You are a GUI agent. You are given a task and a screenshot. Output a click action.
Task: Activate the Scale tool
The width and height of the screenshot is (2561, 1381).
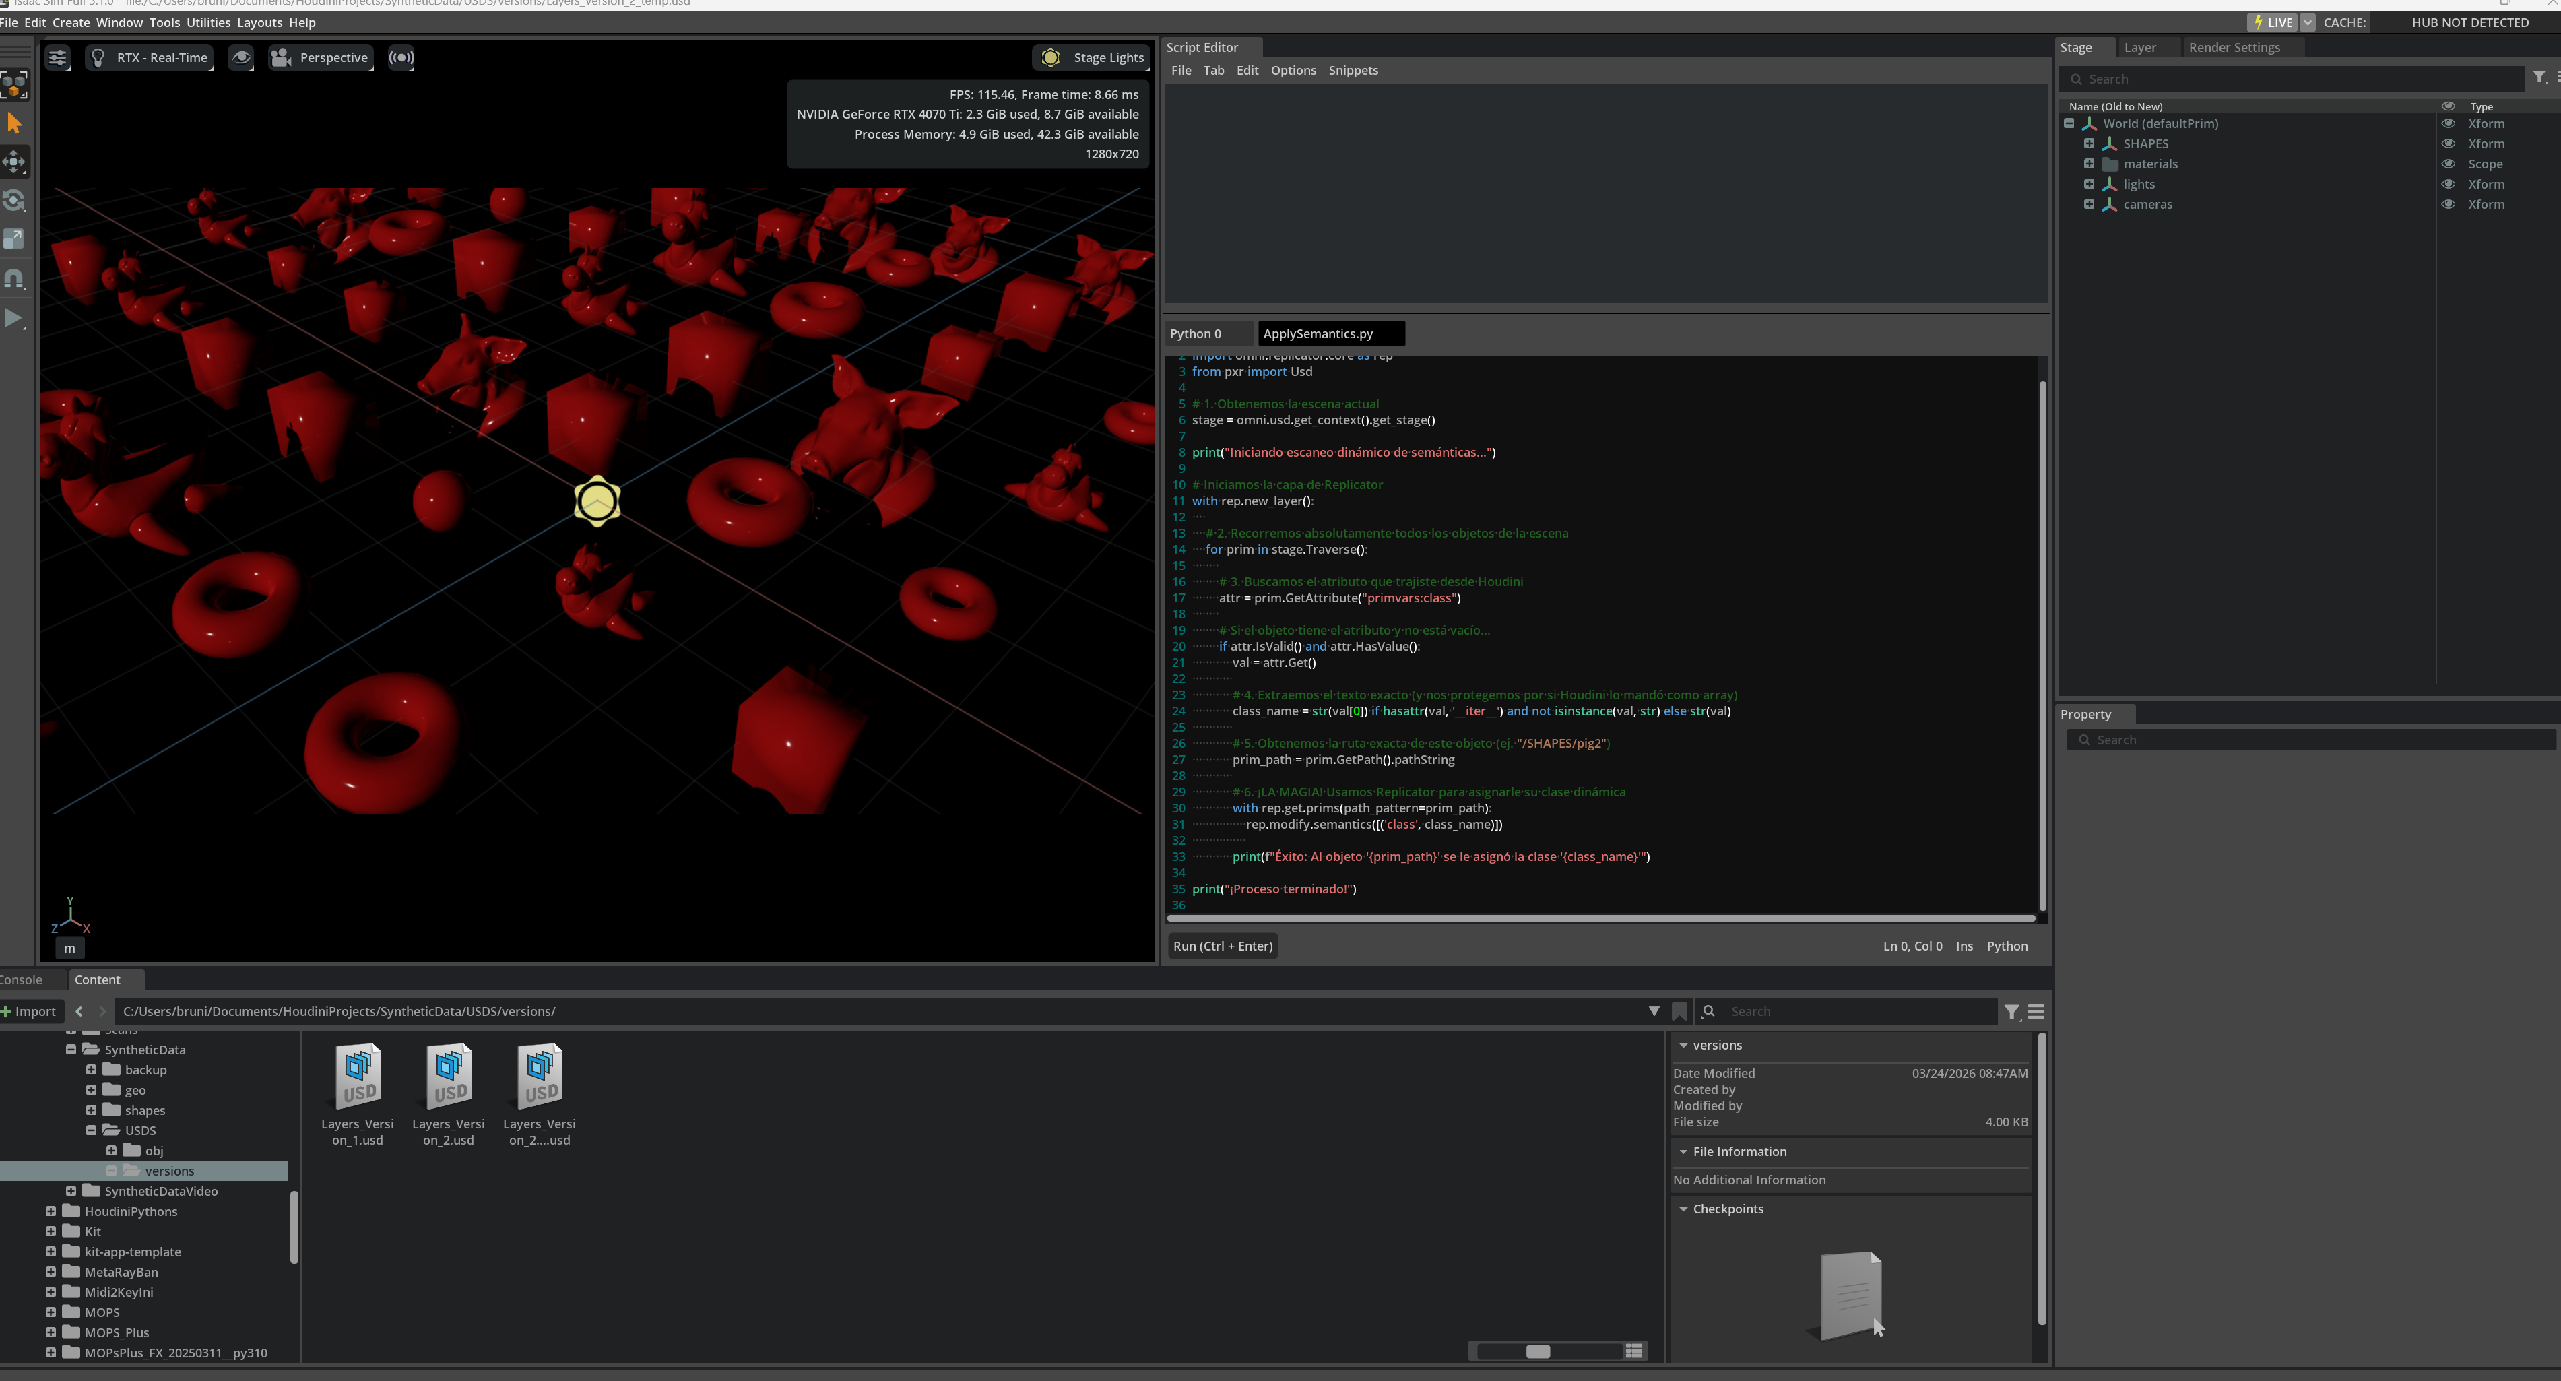coord(14,240)
